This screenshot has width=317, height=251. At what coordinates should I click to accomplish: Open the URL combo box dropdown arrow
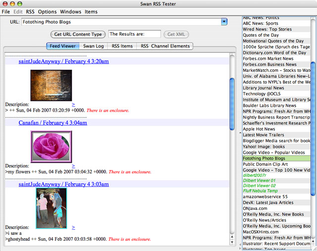click(x=224, y=22)
